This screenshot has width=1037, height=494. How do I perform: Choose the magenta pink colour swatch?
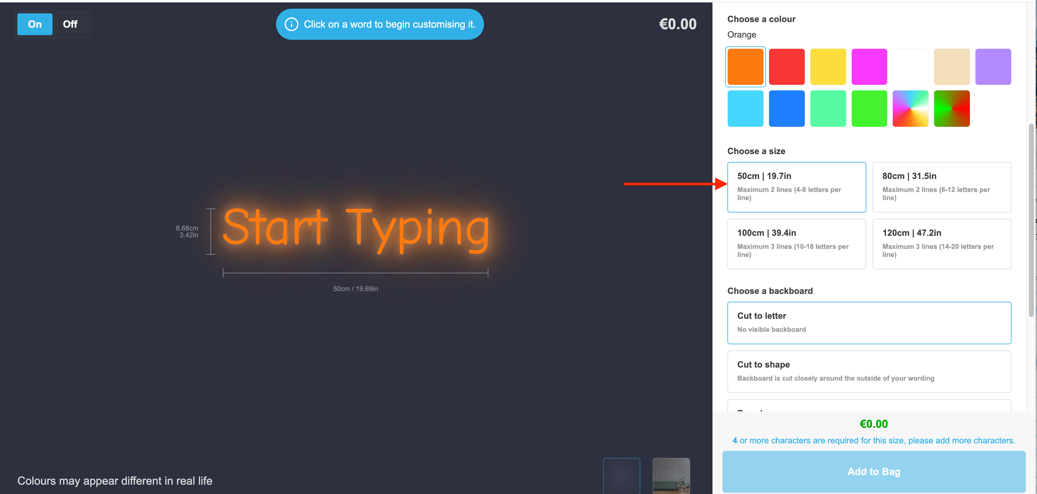869,67
